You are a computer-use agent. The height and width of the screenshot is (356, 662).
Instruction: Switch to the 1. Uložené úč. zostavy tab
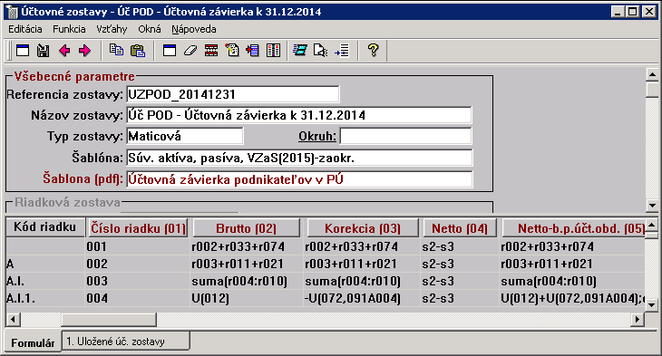point(126,341)
